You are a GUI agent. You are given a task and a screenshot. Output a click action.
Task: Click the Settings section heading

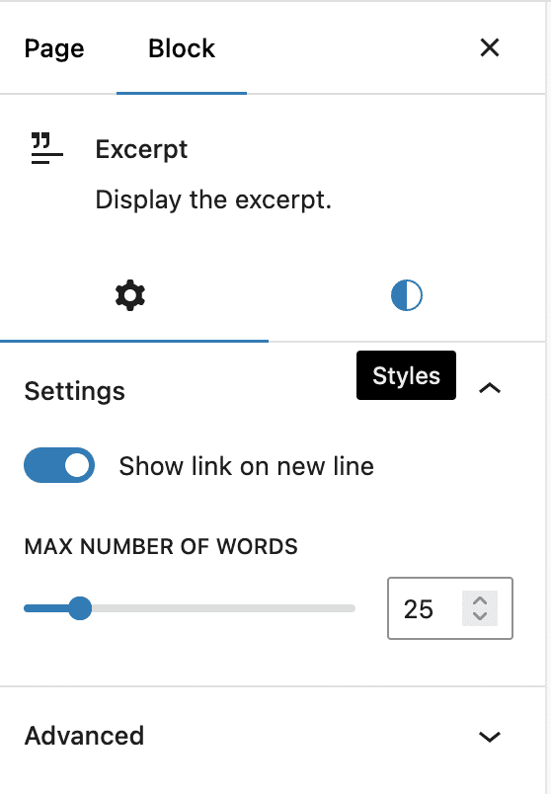point(74,391)
